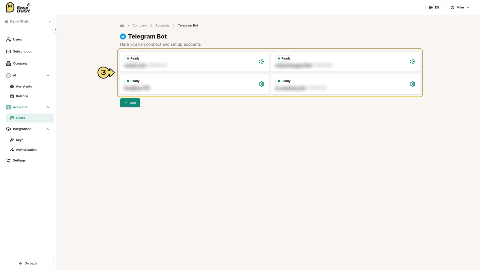The width and height of the screenshot is (480, 270).
Task: Click the Settings sliders icon
Action: click(8, 160)
